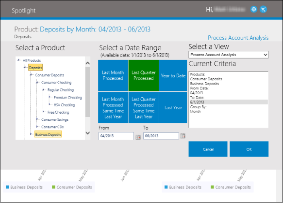Click the tools icon in header

coord(263,9)
